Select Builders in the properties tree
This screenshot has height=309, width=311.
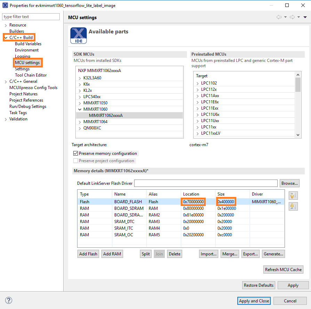point(17,31)
